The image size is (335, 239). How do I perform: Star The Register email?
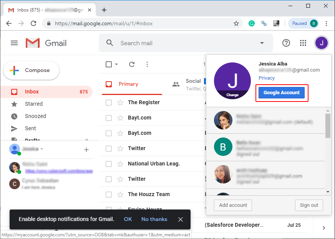[x=120, y=103]
